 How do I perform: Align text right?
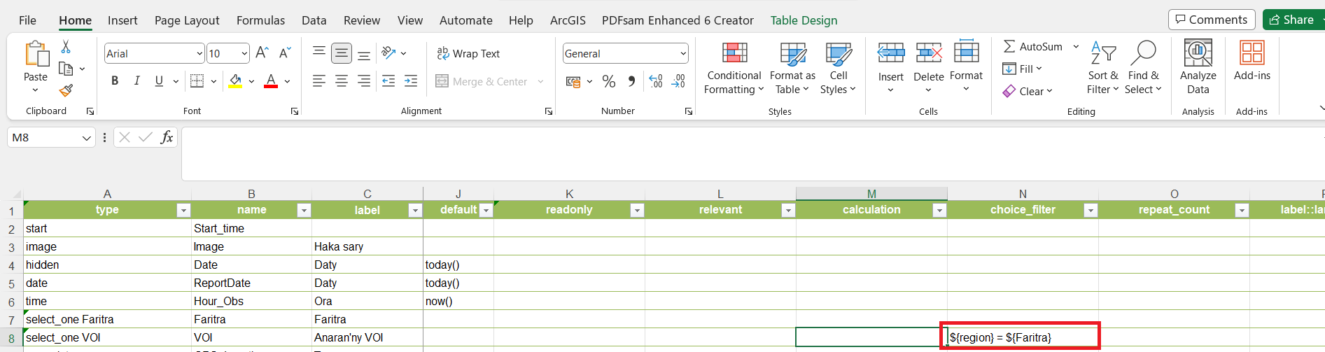(x=364, y=81)
